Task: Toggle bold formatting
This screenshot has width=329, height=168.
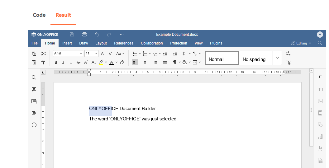Action: 56,62
